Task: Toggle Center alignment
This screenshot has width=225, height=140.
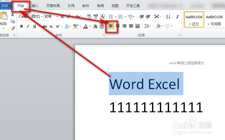Action: (118, 26)
